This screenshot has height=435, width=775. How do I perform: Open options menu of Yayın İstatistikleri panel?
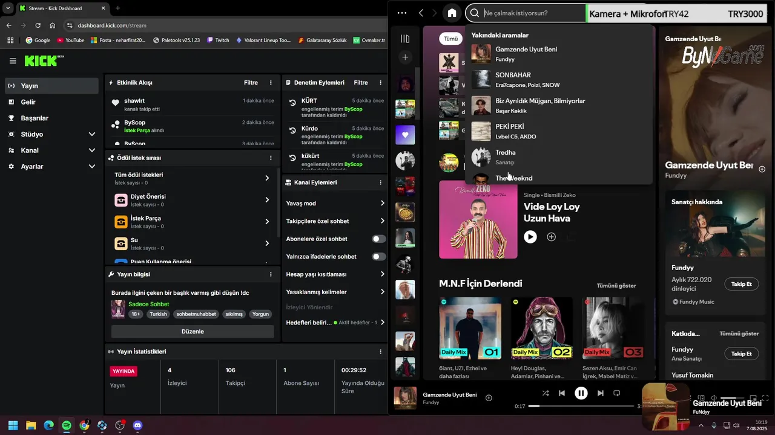click(x=380, y=352)
